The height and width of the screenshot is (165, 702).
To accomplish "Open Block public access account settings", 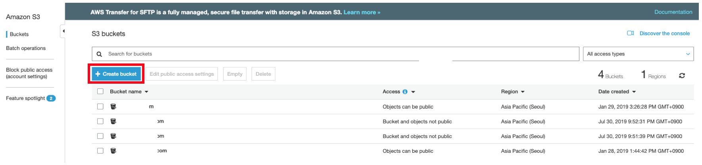I will (x=29, y=73).
